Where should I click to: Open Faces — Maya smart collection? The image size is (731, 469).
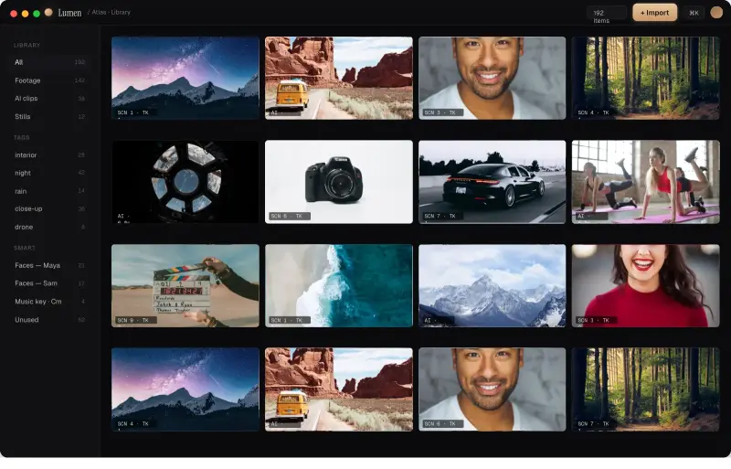(x=49, y=265)
